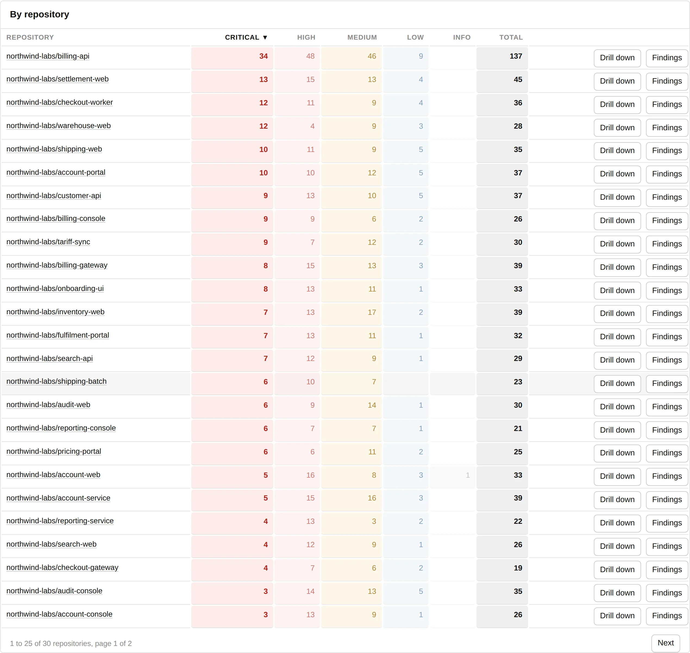The width and height of the screenshot is (690, 653).
Task: Sort by the LOW column header
Action: [x=415, y=37]
